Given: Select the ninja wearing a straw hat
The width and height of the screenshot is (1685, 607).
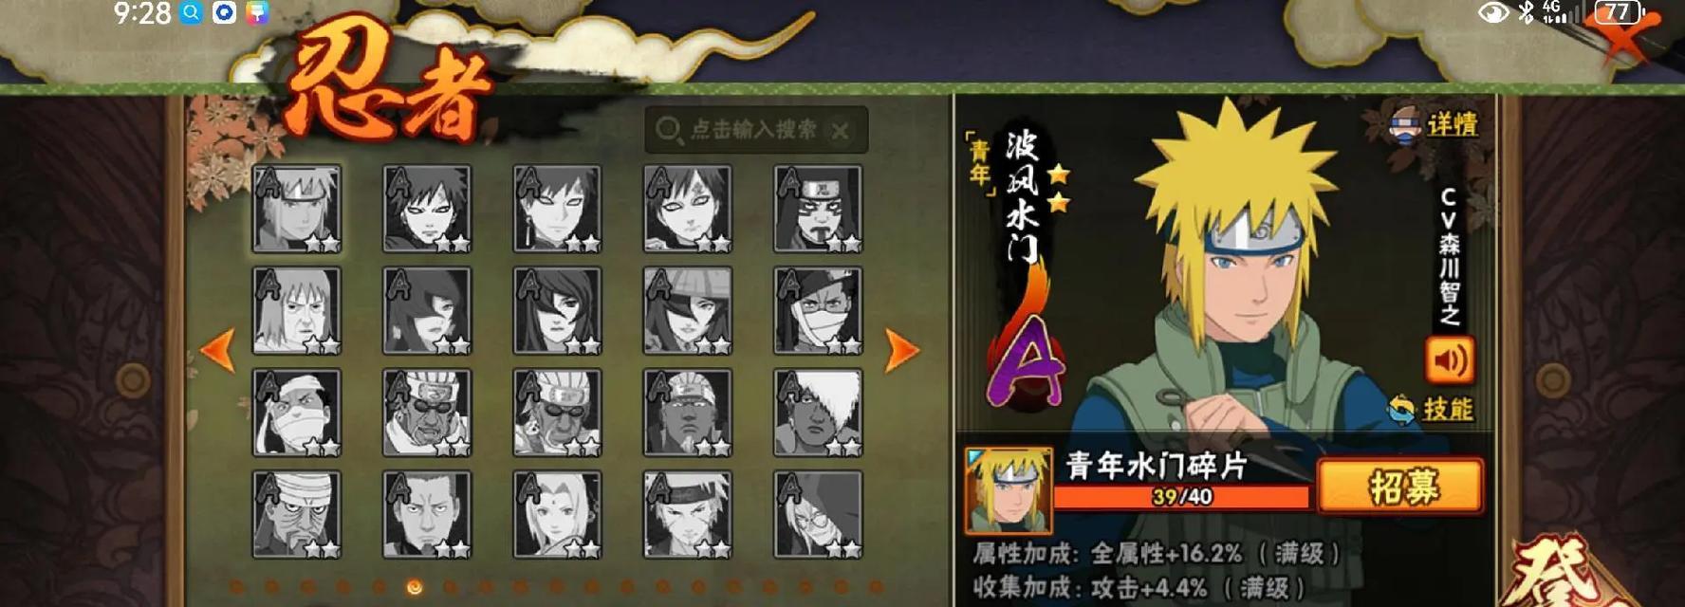Looking at the screenshot, I should click(x=687, y=310).
